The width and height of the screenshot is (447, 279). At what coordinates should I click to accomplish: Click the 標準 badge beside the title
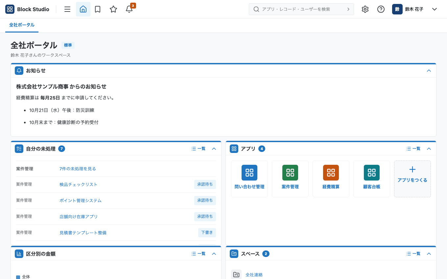pos(68,45)
